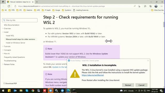Show hidden system tray icons
Image resolution: width=165 pixels, height=93 pixels.
tap(136, 91)
